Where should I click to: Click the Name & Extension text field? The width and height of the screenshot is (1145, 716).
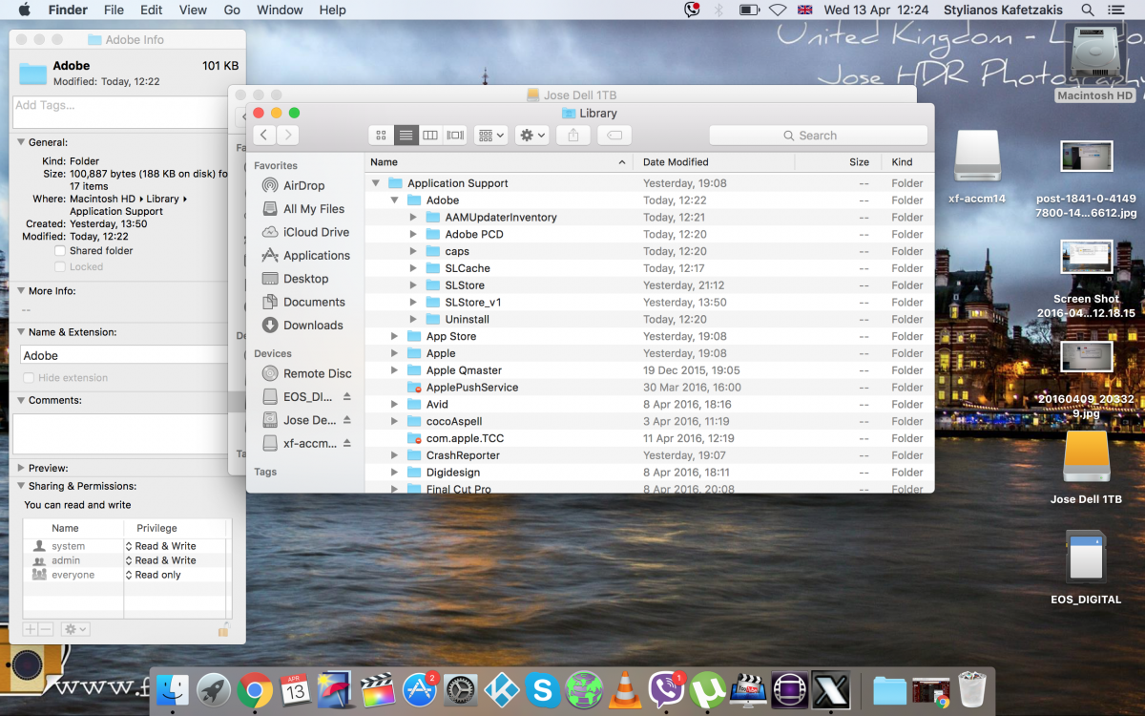tap(124, 355)
